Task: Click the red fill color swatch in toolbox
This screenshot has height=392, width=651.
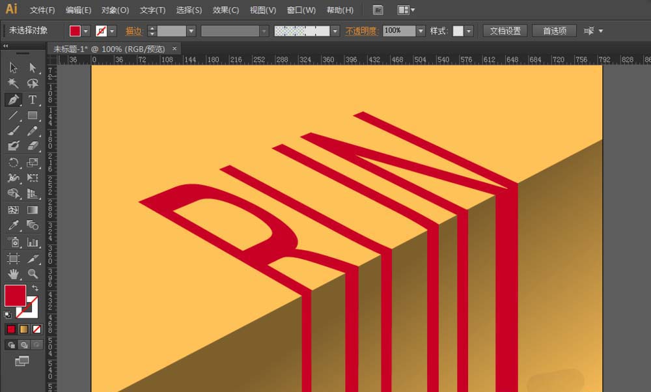Action: click(x=15, y=295)
